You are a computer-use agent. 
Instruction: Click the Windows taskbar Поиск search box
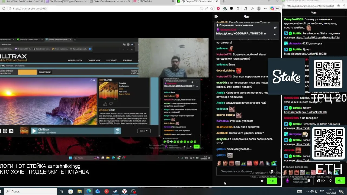click(x=31, y=191)
